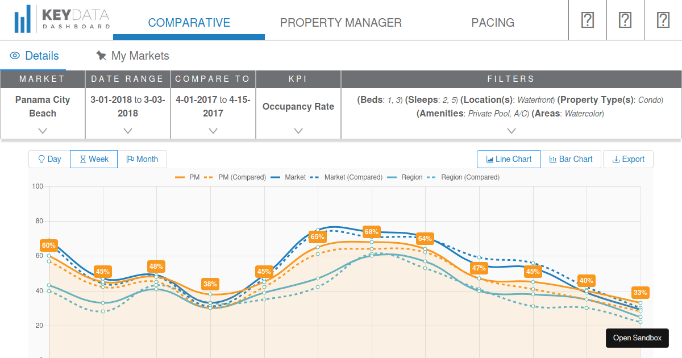Viewport: 682px width, 358px height.
Task: Click the first question mark icon in header
Action: pyautogui.click(x=588, y=20)
